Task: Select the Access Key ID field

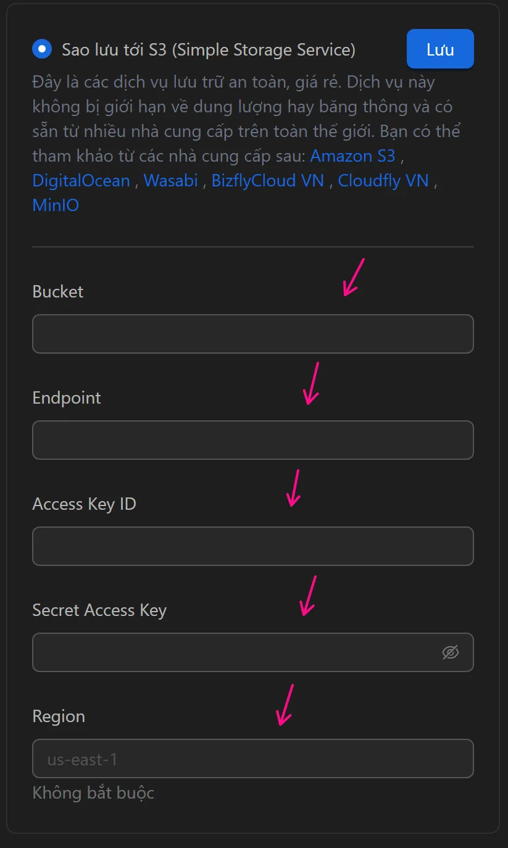Action: (x=252, y=546)
